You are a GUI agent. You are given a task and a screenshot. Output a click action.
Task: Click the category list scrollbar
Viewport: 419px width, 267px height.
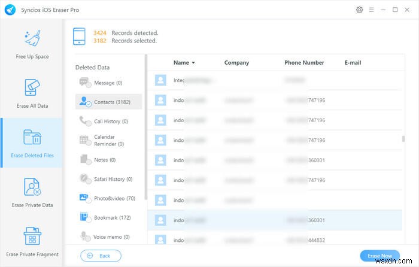[145, 127]
